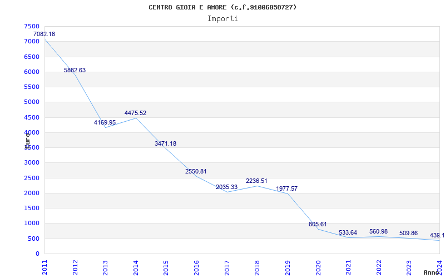Click the 2017 x-axis label
445x278 pixels.
click(227, 267)
